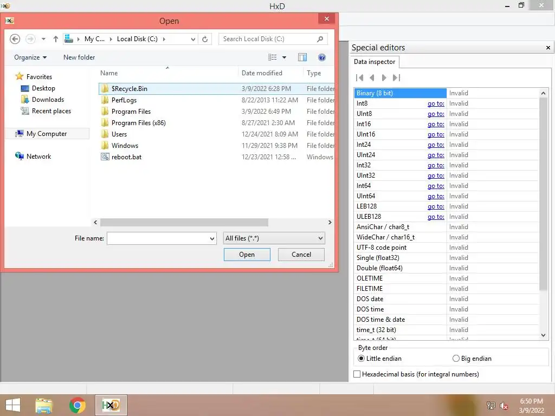
Task: Expand the chevron after Local Disk (C:)
Action: (164, 39)
